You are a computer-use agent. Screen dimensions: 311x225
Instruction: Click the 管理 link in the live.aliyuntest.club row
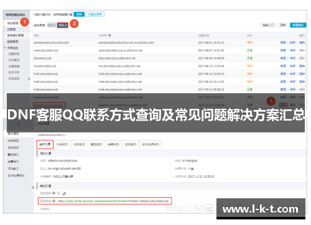pos(283,66)
